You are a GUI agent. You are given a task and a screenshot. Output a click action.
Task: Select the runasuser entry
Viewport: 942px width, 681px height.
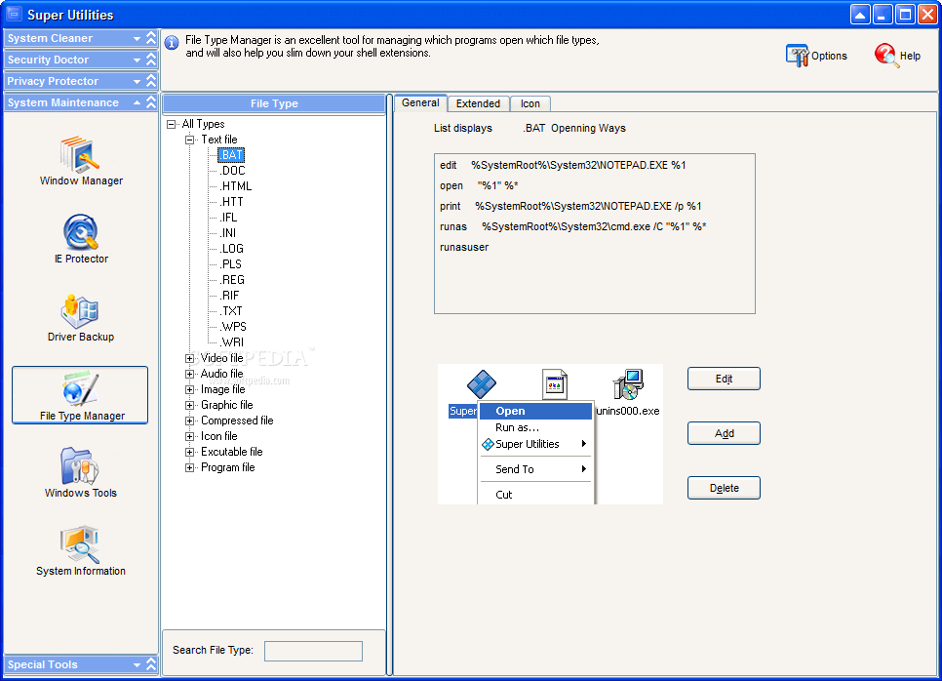pyautogui.click(x=464, y=247)
